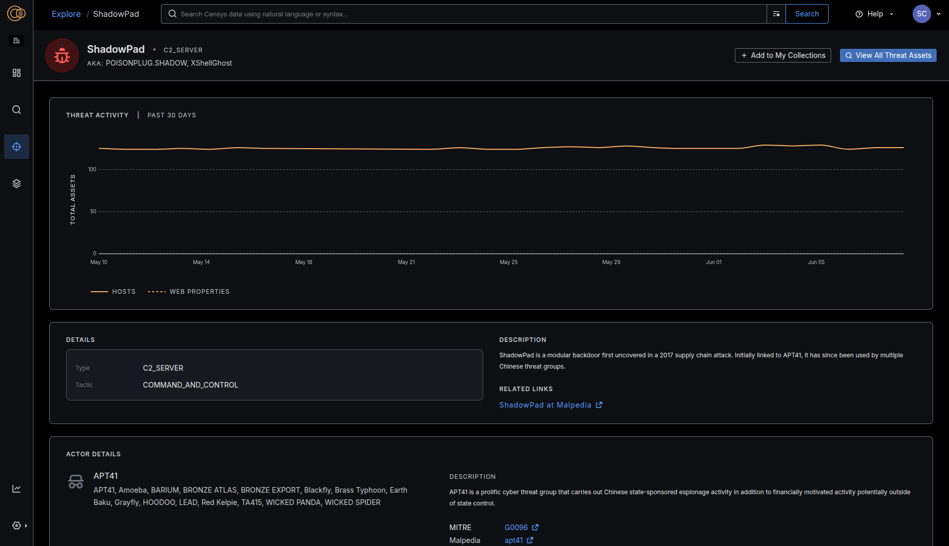Open the dashboard grid icon in sidebar
The height and width of the screenshot is (546, 949).
click(16, 73)
